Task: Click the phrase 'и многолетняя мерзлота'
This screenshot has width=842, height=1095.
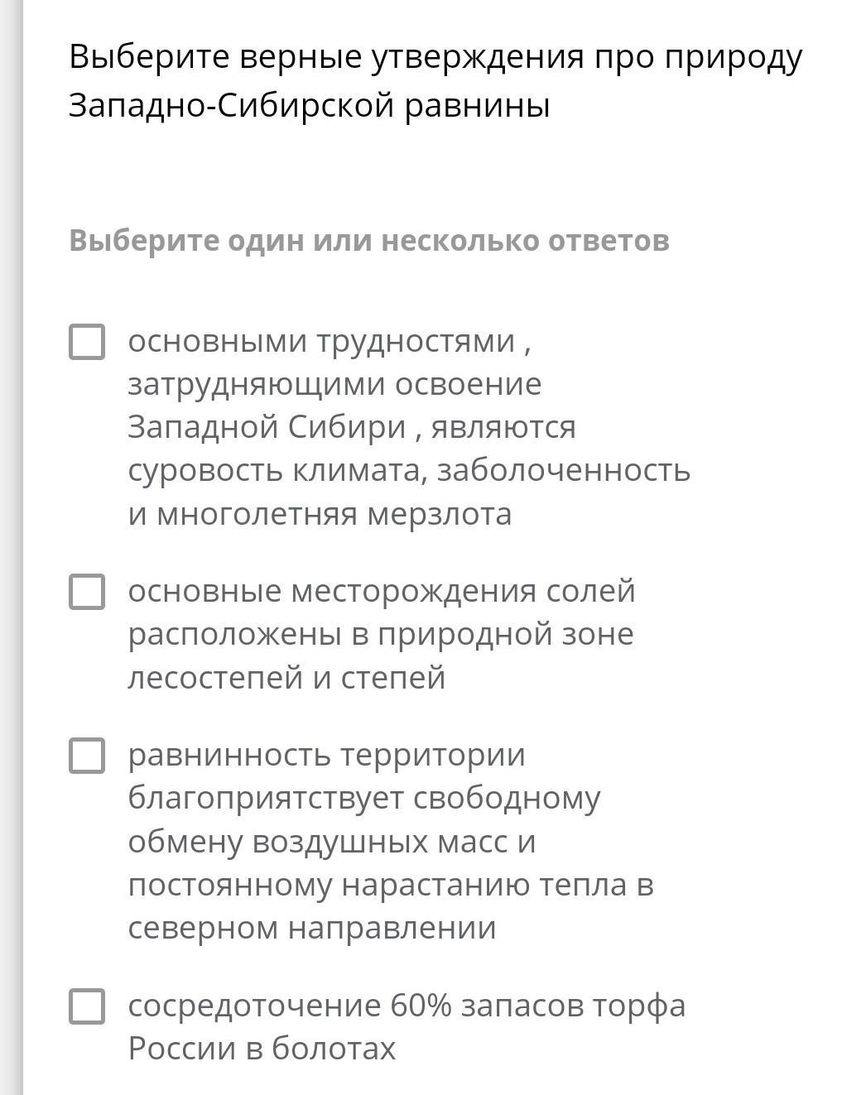Action: (320, 514)
